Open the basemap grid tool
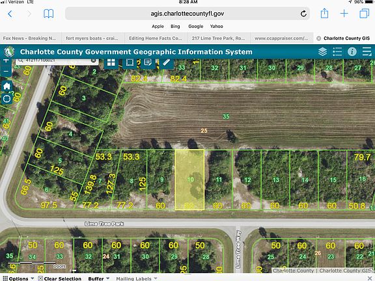Screen dimensions: 375x281 (x=111, y=62)
